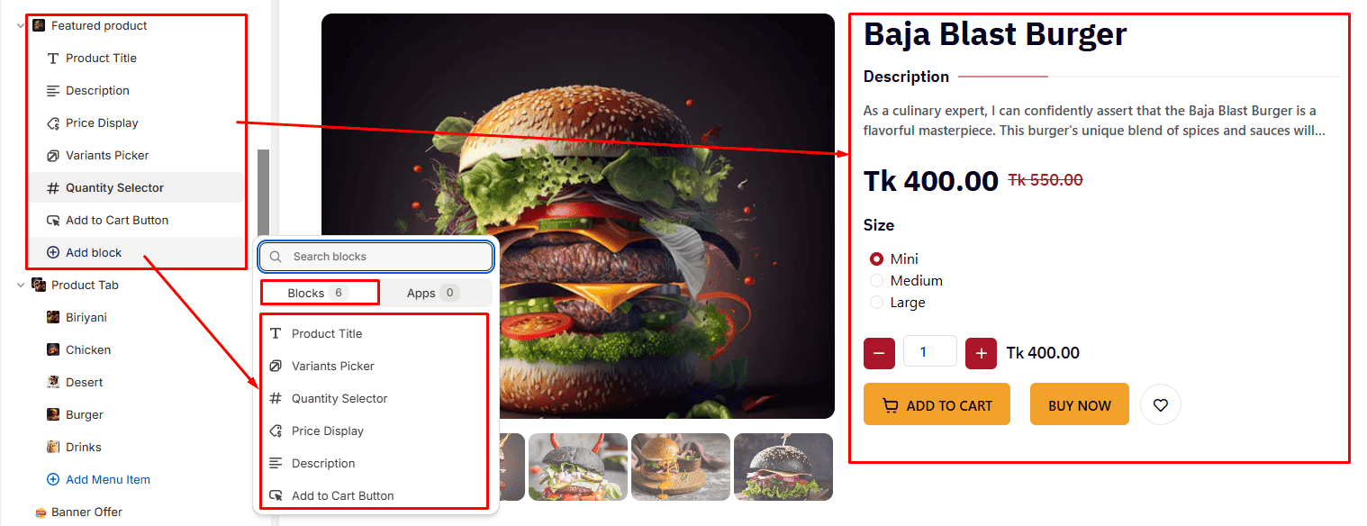Screen dimensions: 1367x526
Task: Select the Mini size option
Action: click(876, 259)
